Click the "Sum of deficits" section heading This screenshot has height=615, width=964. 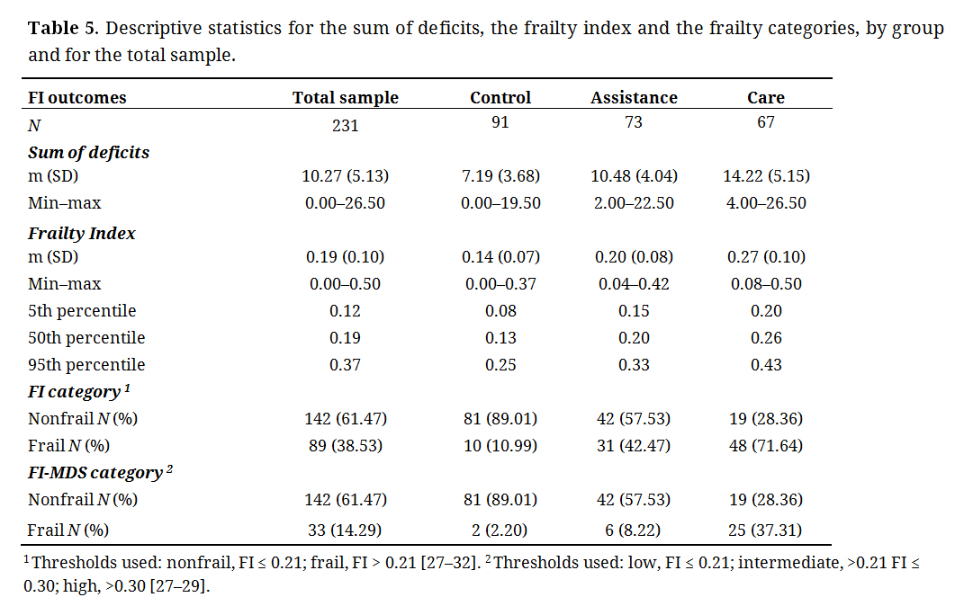point(88,153)
